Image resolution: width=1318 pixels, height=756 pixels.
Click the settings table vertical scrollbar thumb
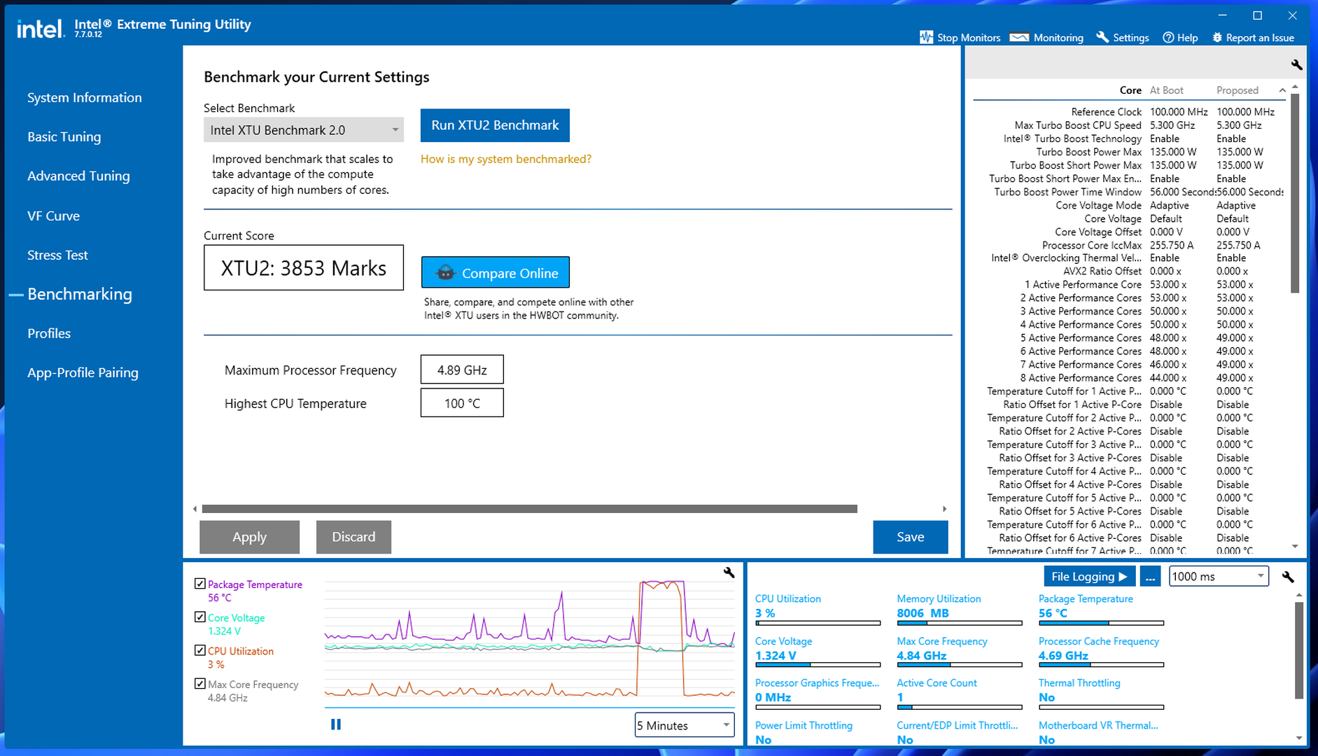click(1295, 193)
